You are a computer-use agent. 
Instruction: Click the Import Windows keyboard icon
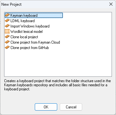pos(7,26)
